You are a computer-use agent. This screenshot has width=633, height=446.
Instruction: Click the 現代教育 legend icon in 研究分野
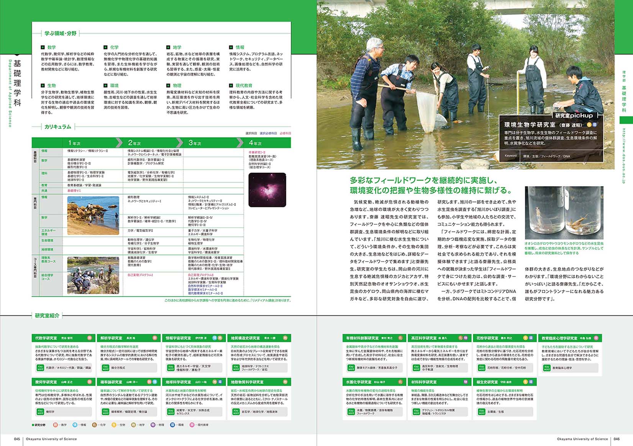[x=192, y=425]
